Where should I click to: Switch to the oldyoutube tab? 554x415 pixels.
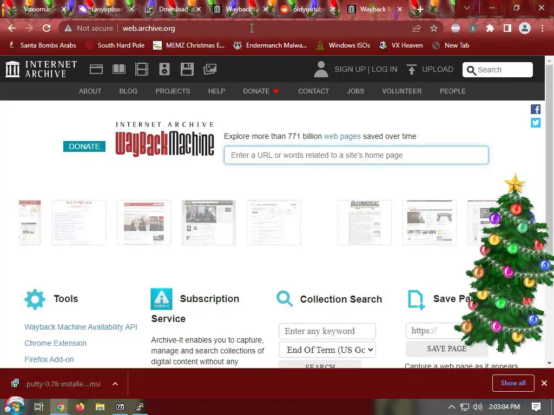[x=307, y=9]
